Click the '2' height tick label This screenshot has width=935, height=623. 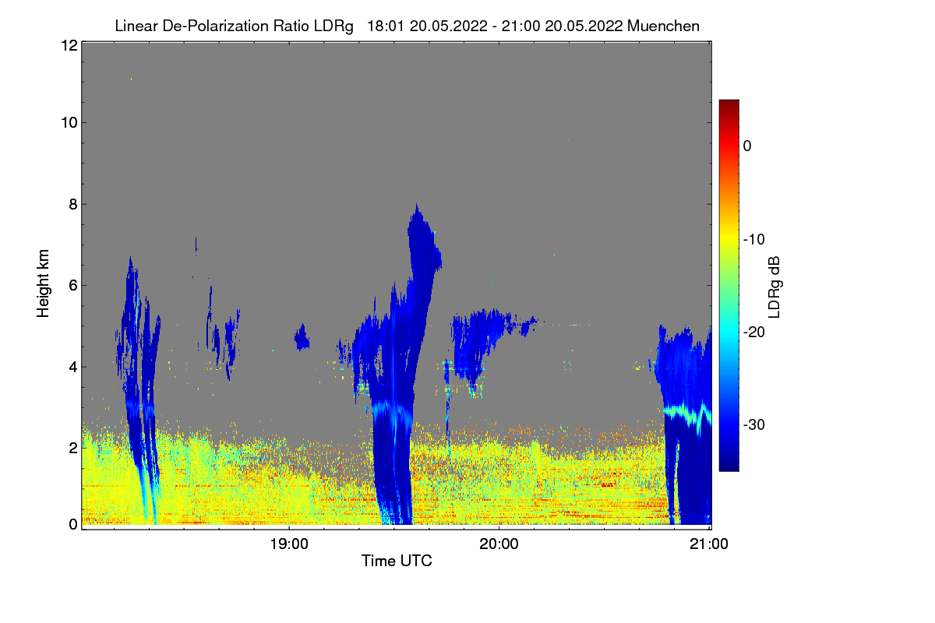tap(72, 448)
